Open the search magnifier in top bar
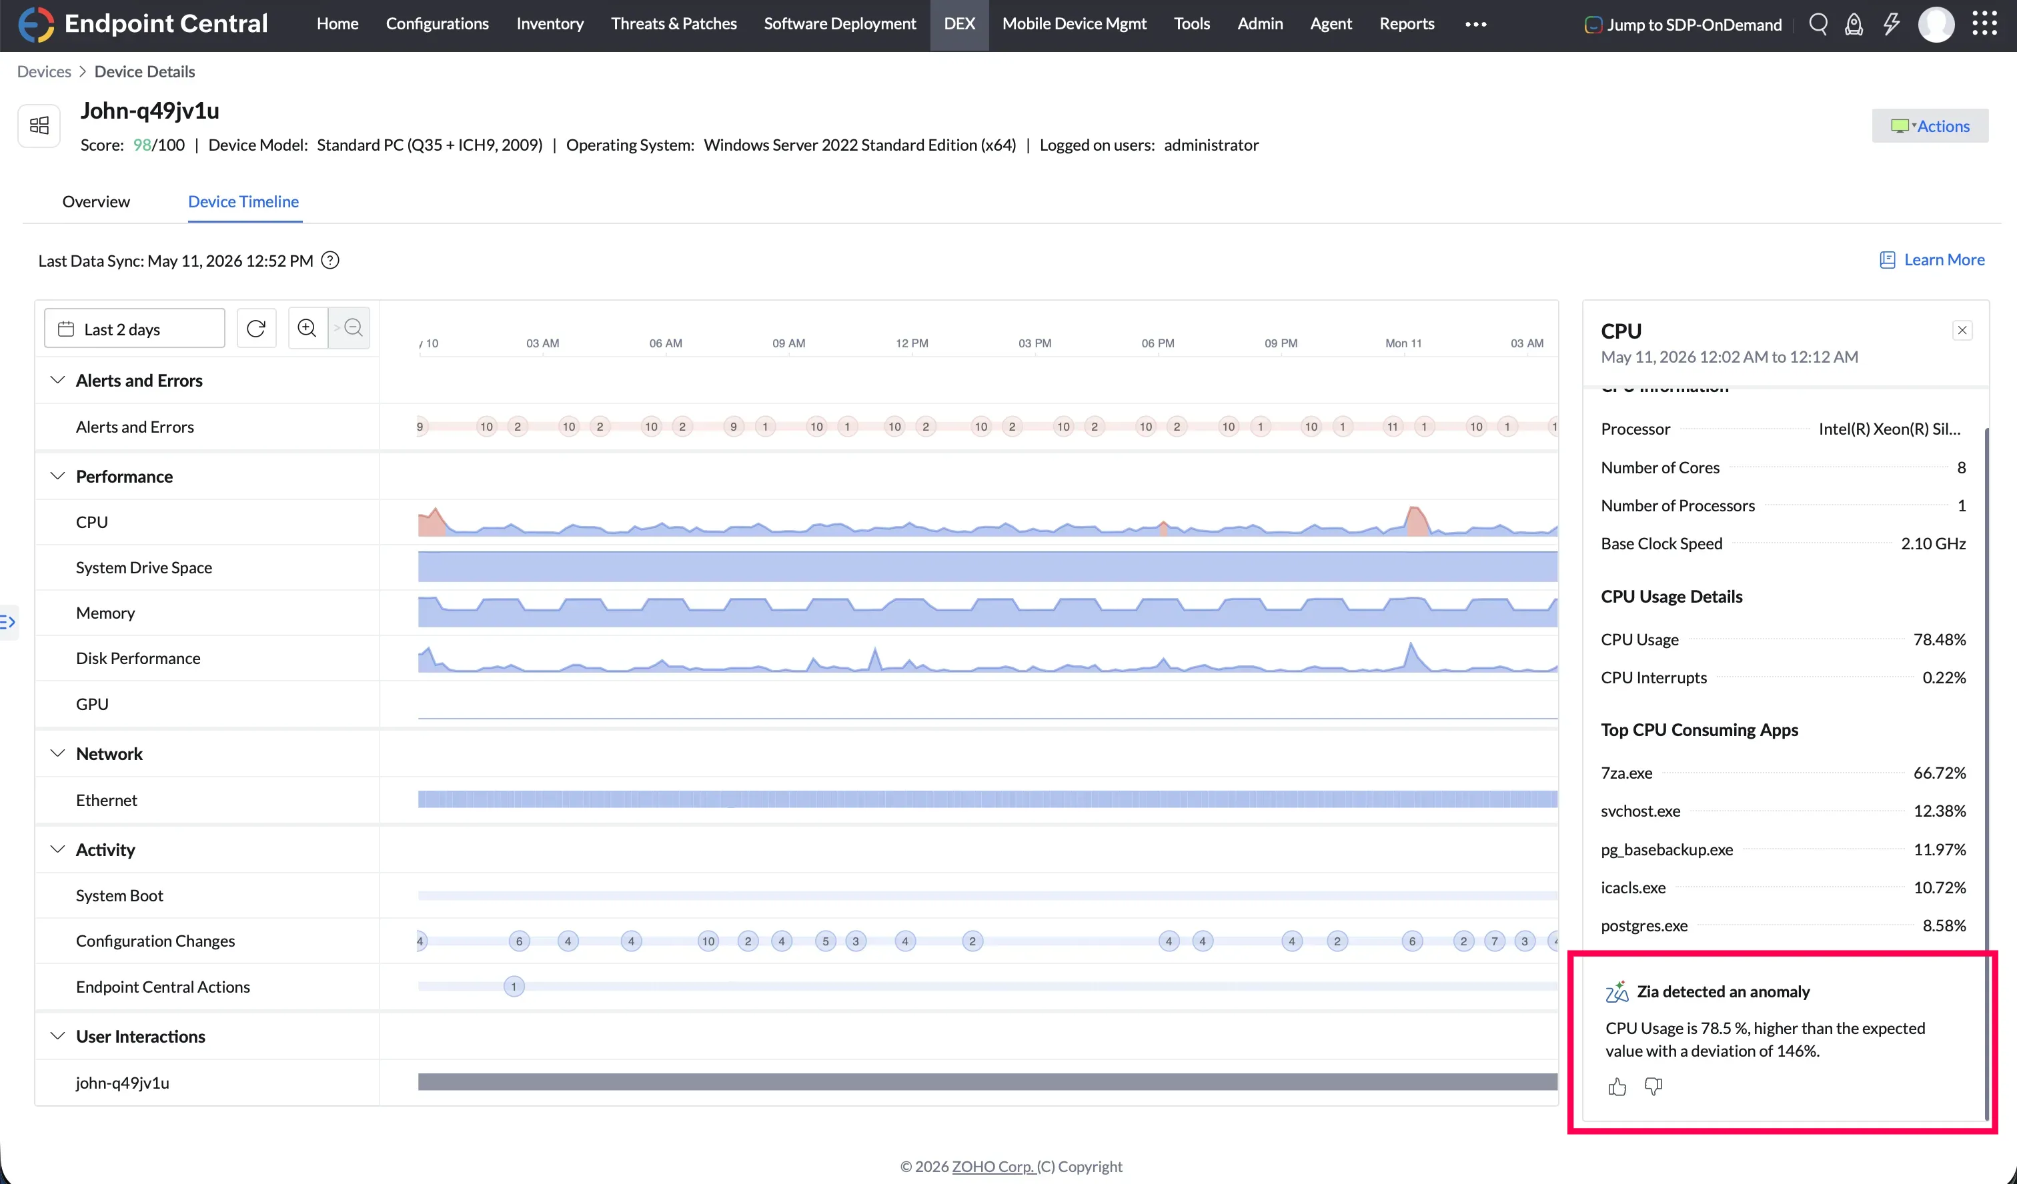 [1818, 24]
